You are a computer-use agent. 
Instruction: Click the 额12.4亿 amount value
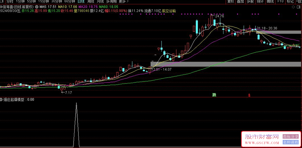(97, 11)
